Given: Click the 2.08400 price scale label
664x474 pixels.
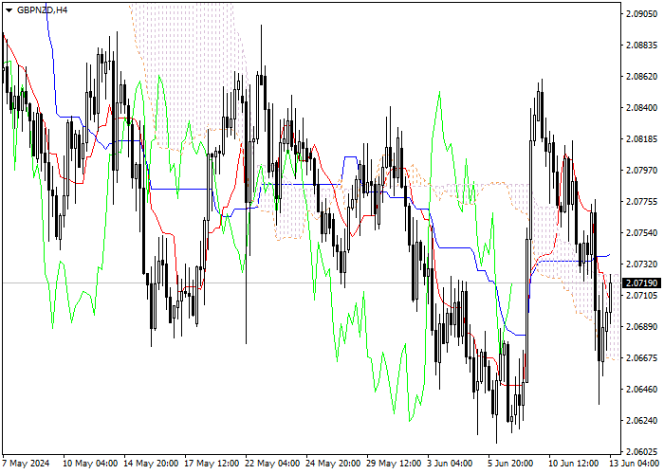Looking at the screenshot, I should click(641, 108).
